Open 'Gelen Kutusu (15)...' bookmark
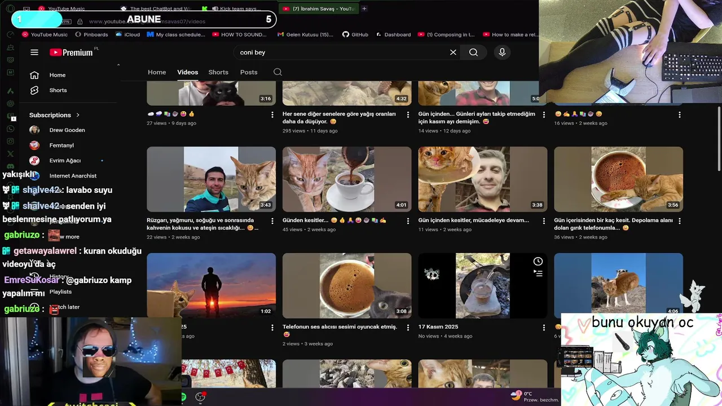This screenshot has height=406, width=722. click(x=305, y=34)
